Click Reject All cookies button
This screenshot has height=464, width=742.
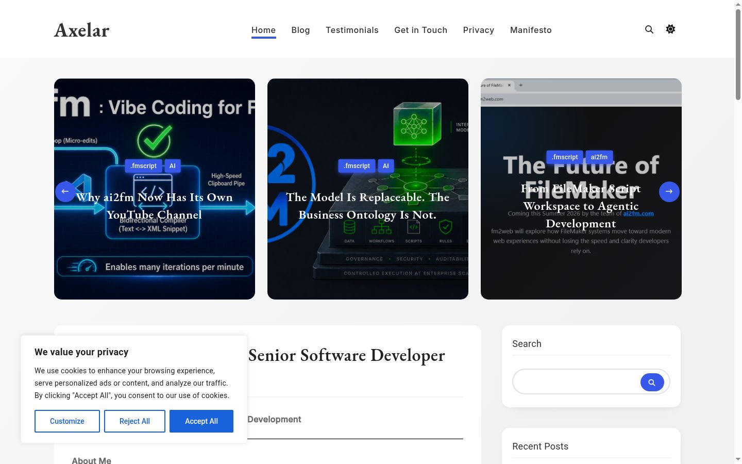pos(134,421)
